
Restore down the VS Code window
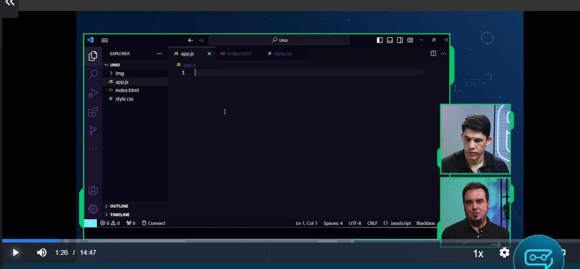434,40
